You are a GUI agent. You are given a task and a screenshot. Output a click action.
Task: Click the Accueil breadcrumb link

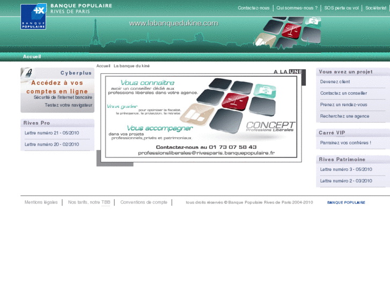[103, 66]
